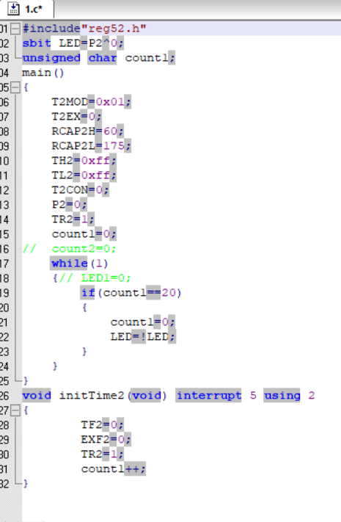The height and width of the screenshot is (522, 341).
Task: Click the EXF2=0 statement
Action: point(106,440)
